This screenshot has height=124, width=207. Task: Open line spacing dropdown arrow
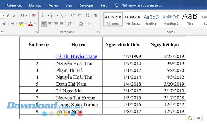(74, 24)
